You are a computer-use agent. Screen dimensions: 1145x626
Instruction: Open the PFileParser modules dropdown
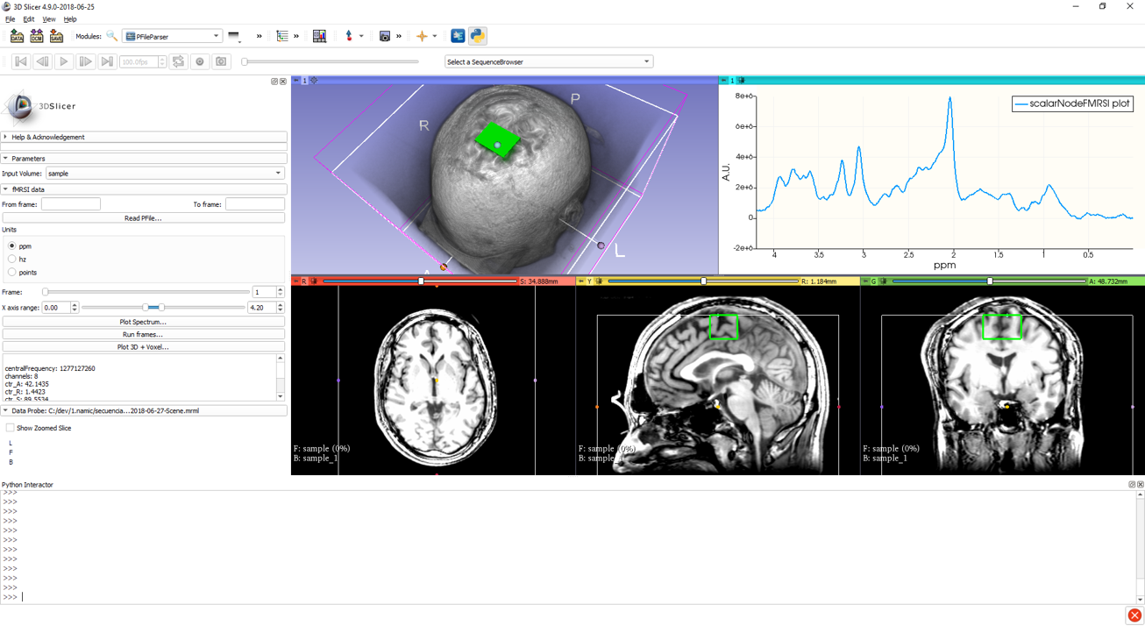point(172,36)
